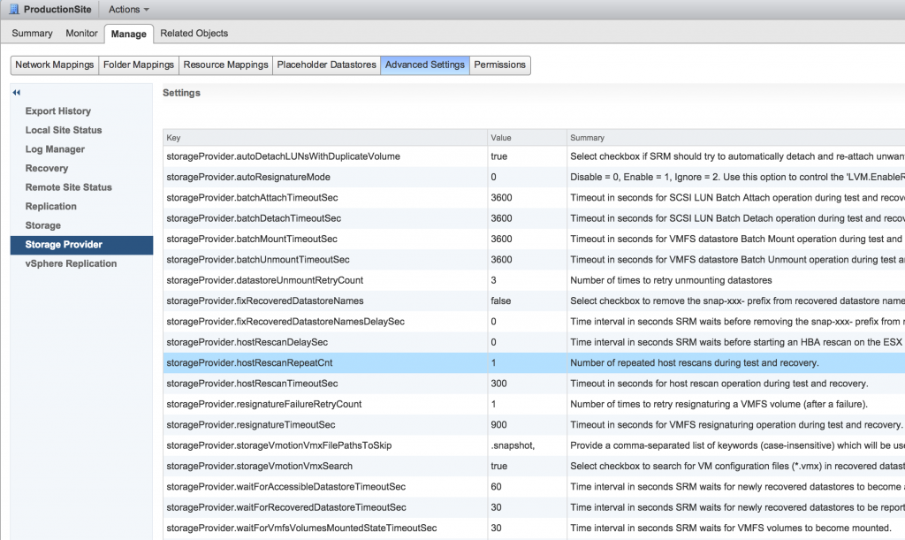Open the Monitor tab

tap(82, 34)
